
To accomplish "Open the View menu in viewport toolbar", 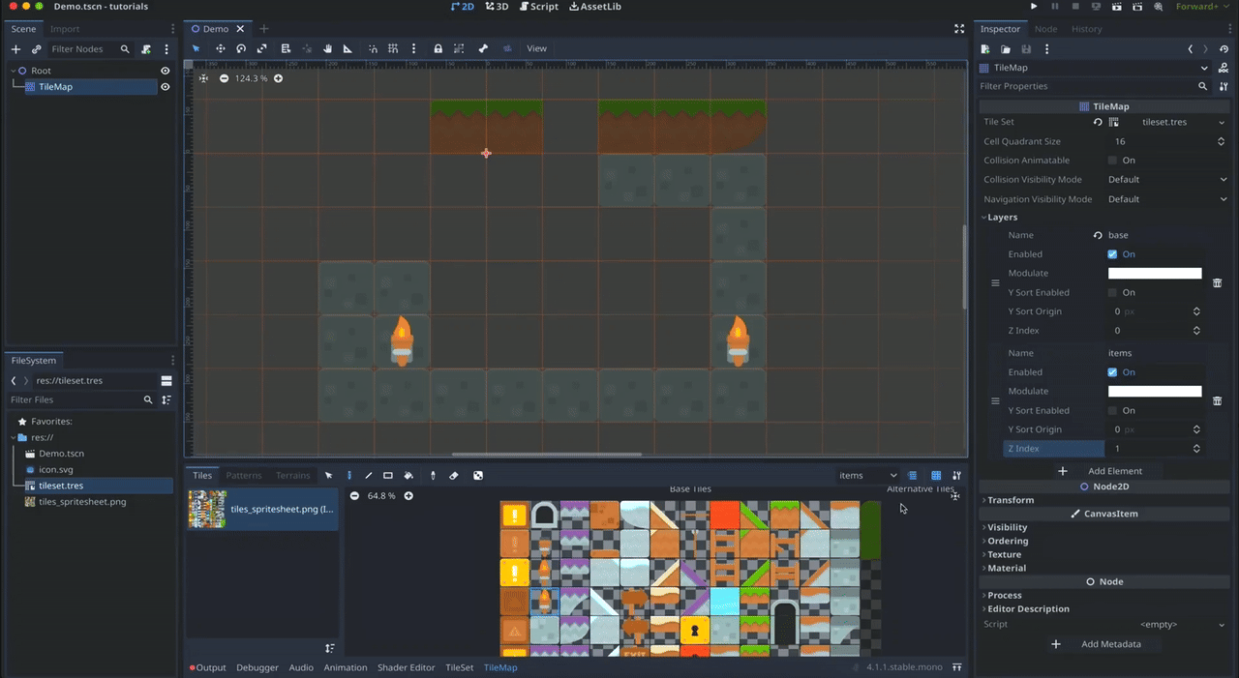I will click(536, 48).
